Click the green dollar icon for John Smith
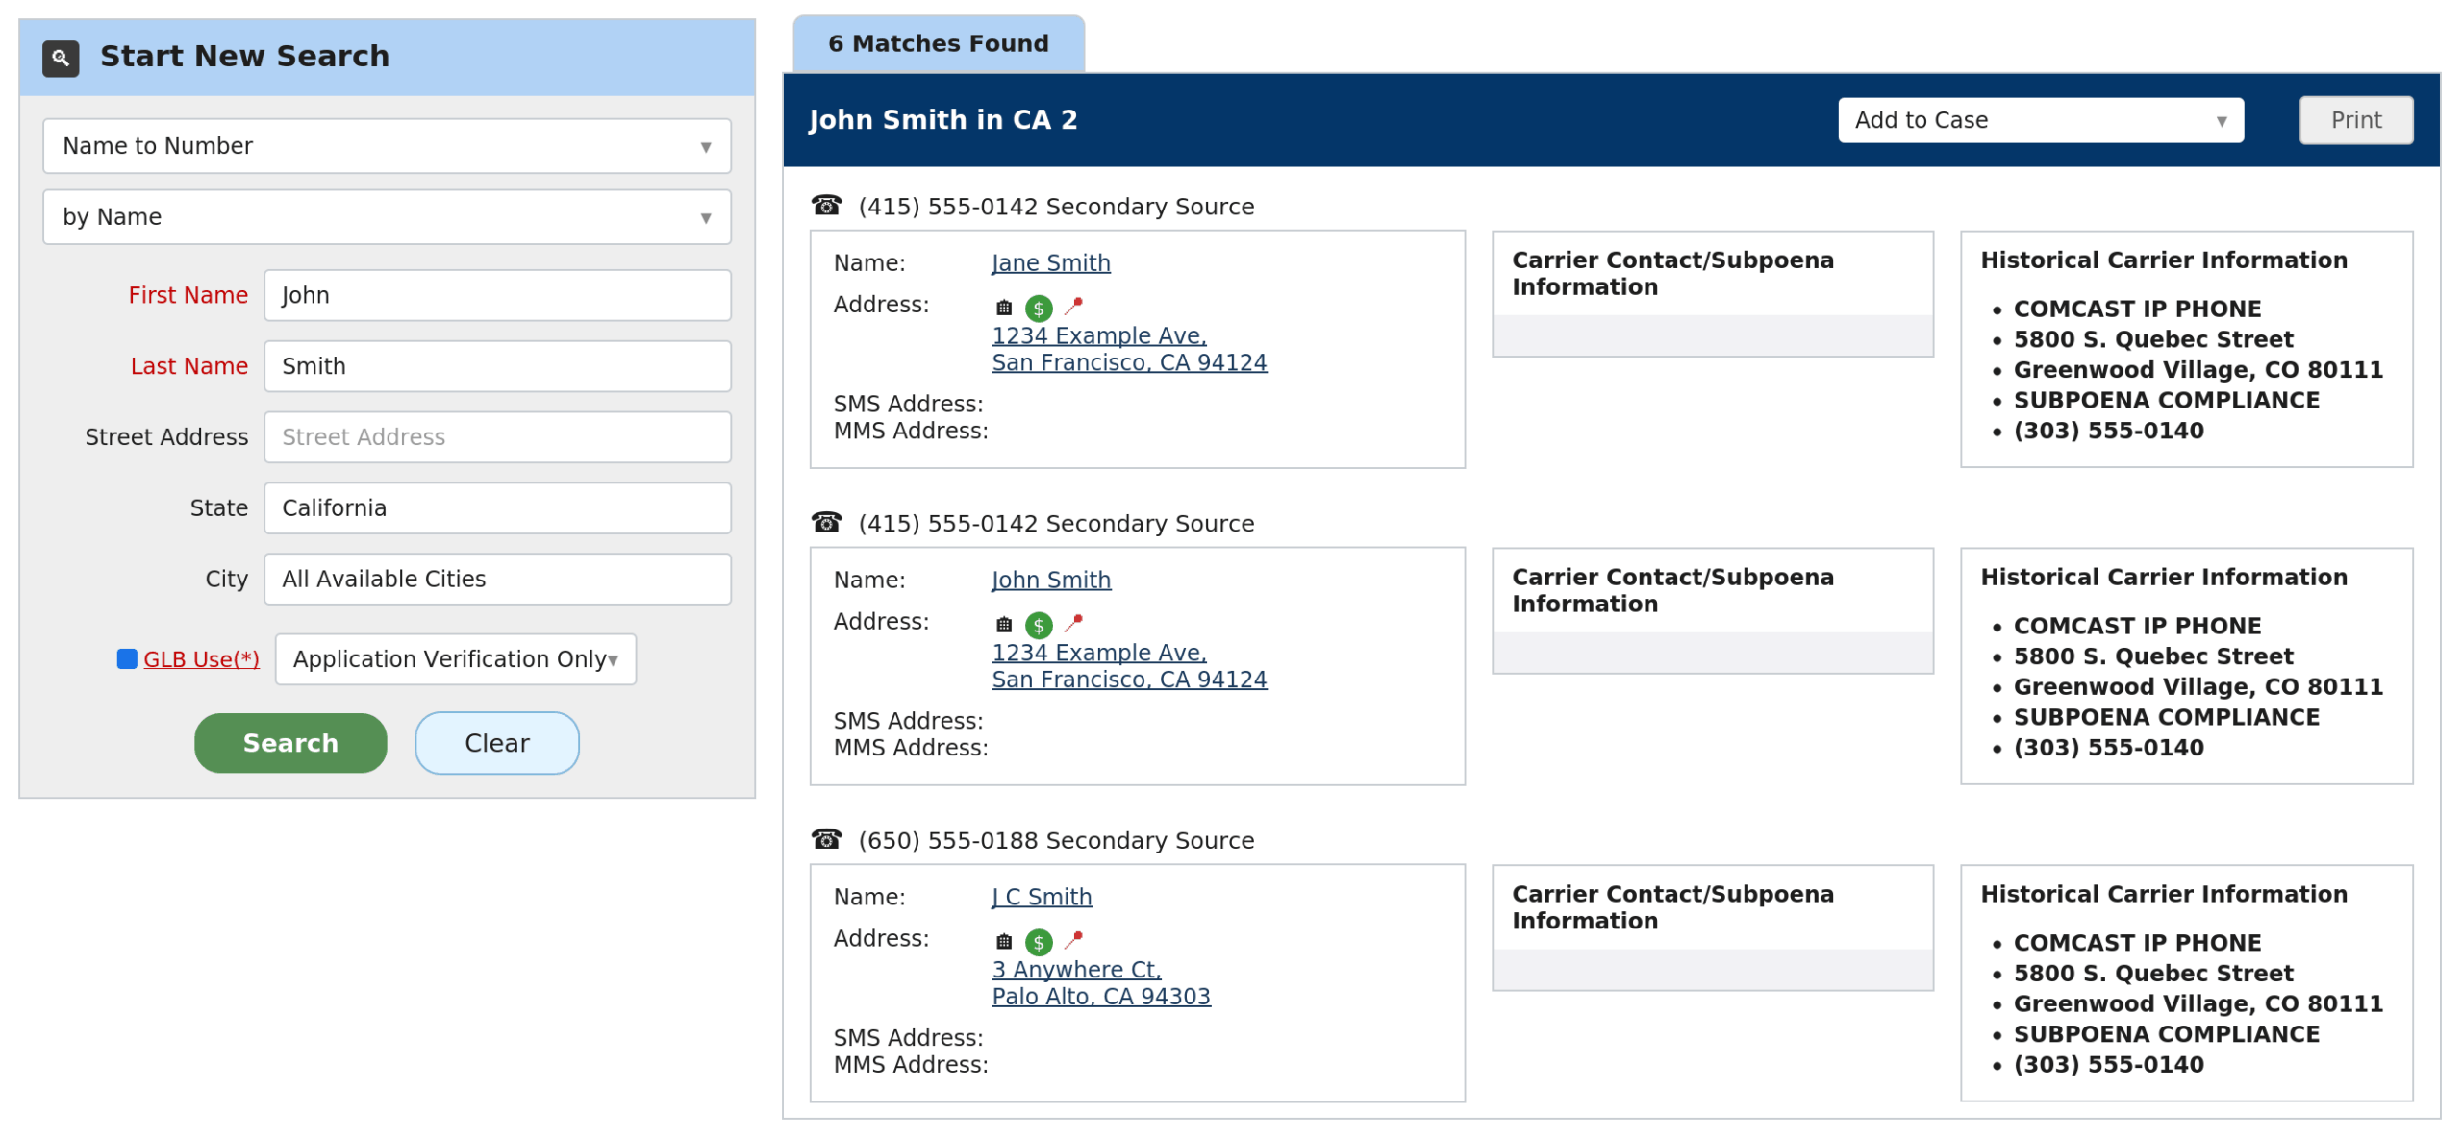 click(x=1038, y=625)
